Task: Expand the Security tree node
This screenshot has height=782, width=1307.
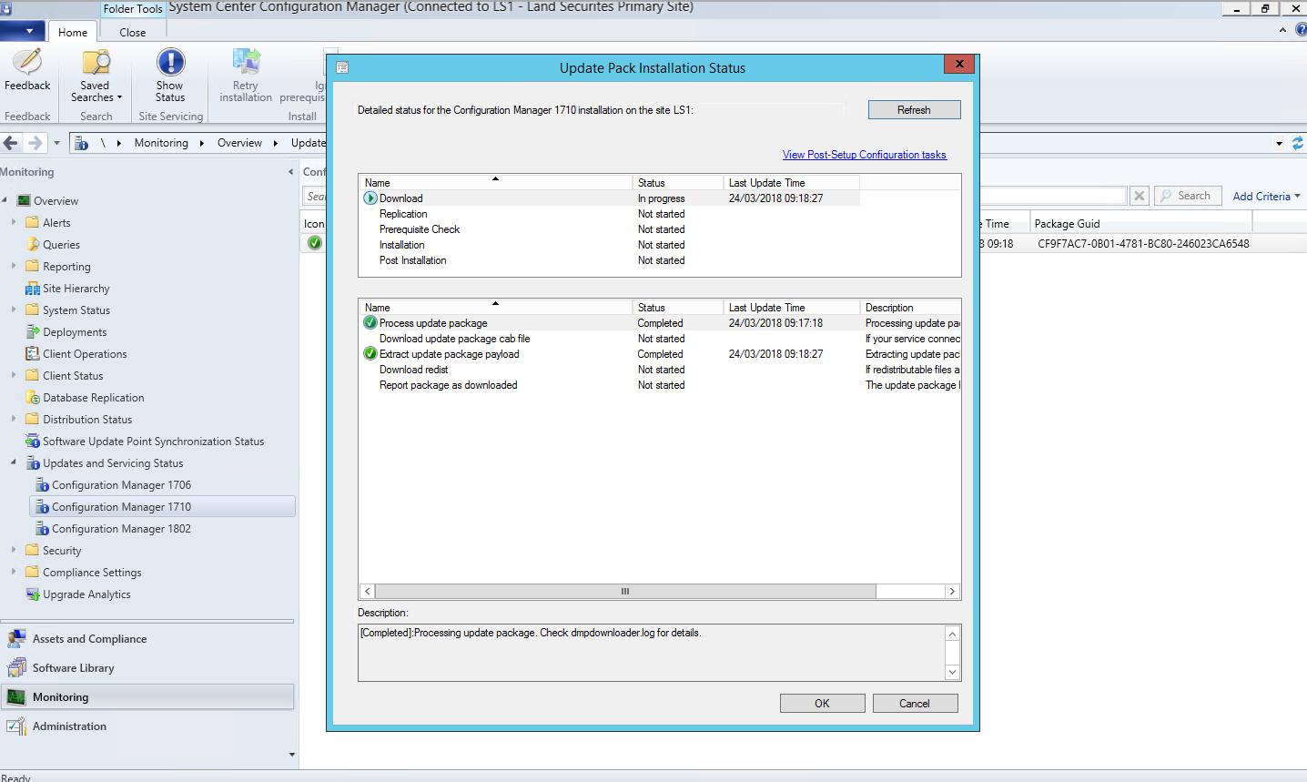Action: point(14,550)
